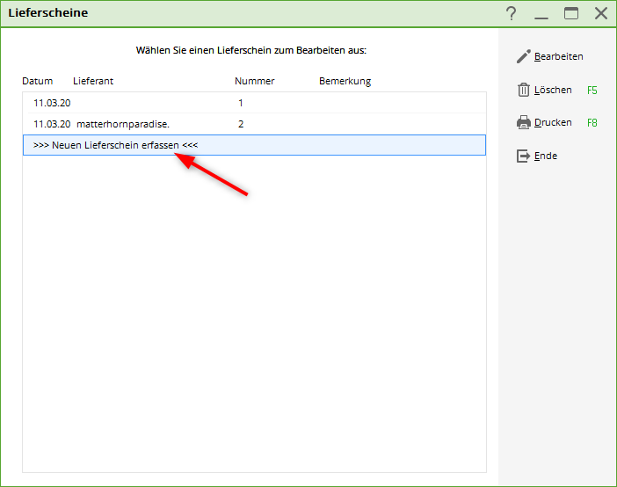Maximize the Lieferscheine window
The image size is (617, 487).
point(571,13)
